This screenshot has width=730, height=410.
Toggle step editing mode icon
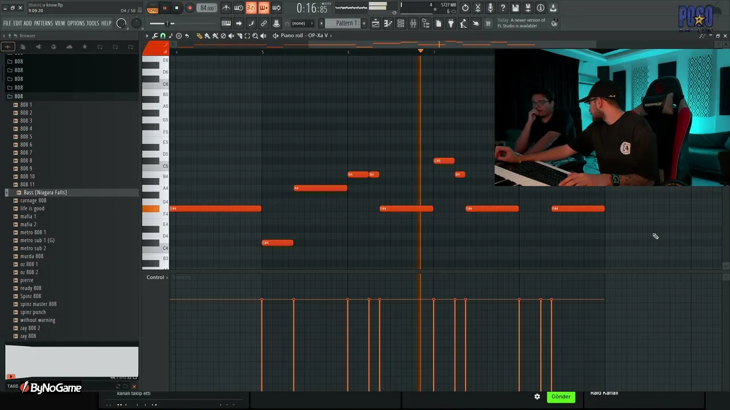pyautogui.click(x=252, y=23)
